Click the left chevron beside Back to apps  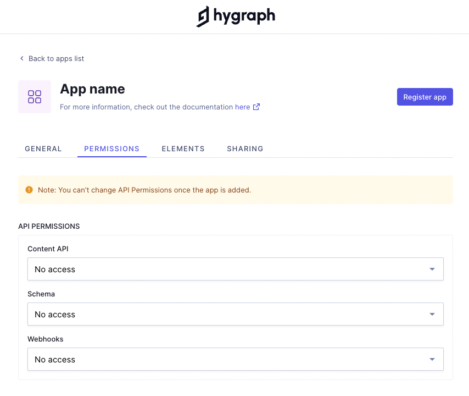pos(22,58)
